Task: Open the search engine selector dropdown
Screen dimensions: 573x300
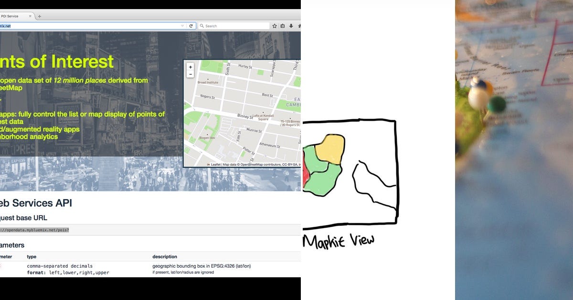Action: point(201,26)
